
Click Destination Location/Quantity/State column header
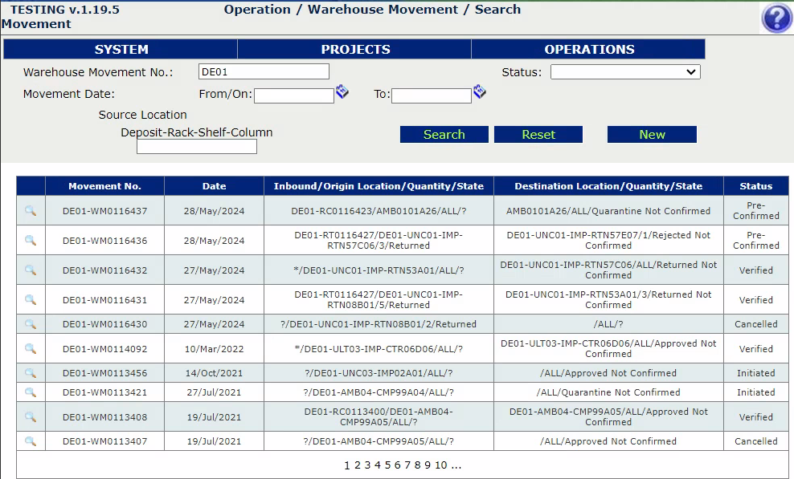click(x=608, y=186)
